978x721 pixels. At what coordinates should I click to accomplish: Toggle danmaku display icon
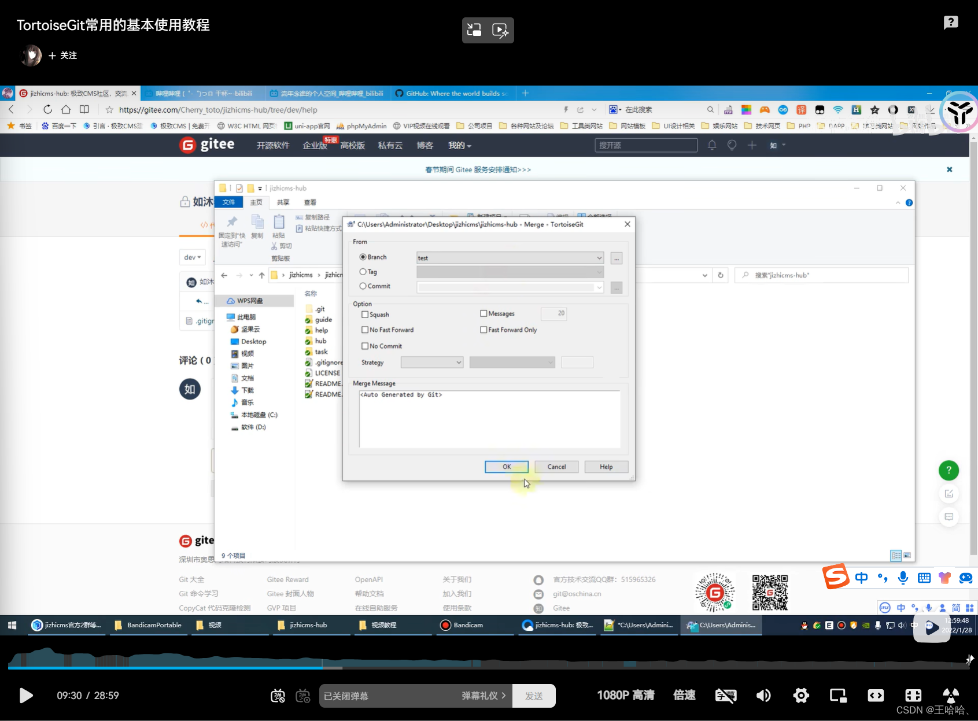278,696
